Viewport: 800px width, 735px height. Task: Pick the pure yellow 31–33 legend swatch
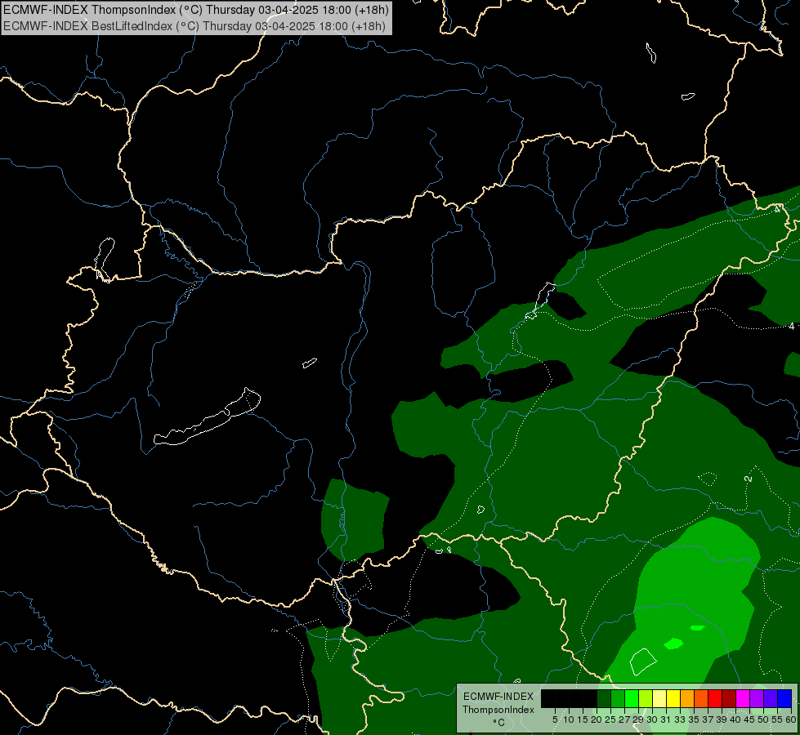click(673, 698)
